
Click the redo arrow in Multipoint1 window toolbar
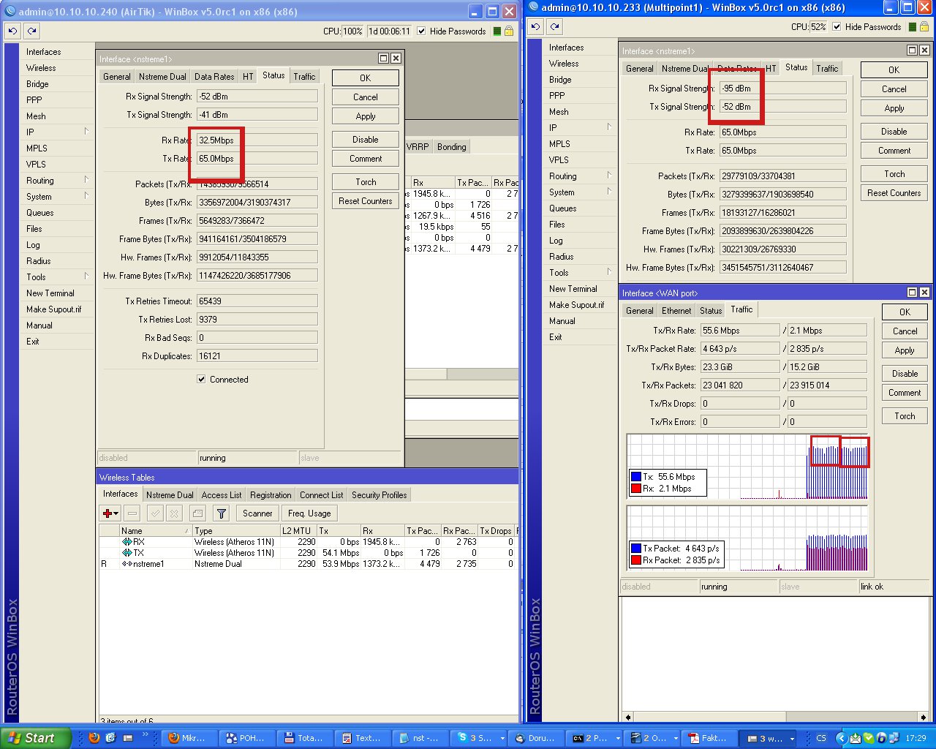point(555,26)
